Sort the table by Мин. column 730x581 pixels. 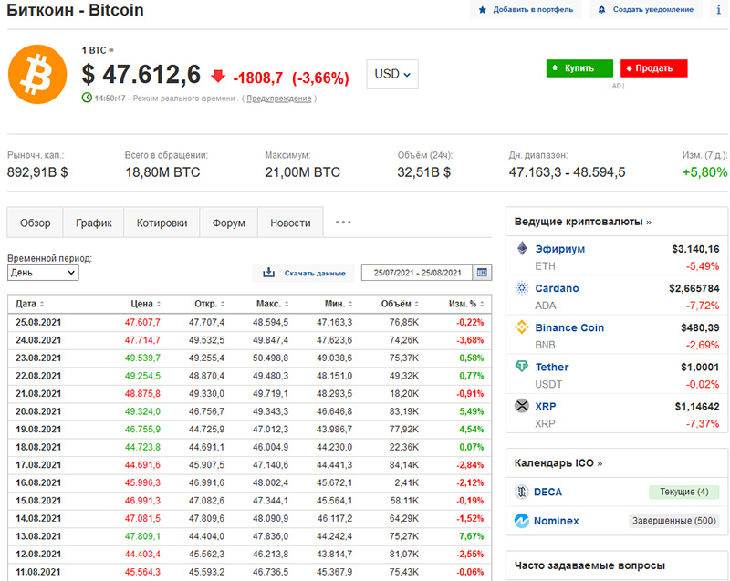coord(339,304)
